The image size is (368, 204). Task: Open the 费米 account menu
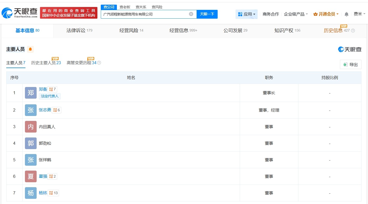pyautogui.click(x=359, y=14)
